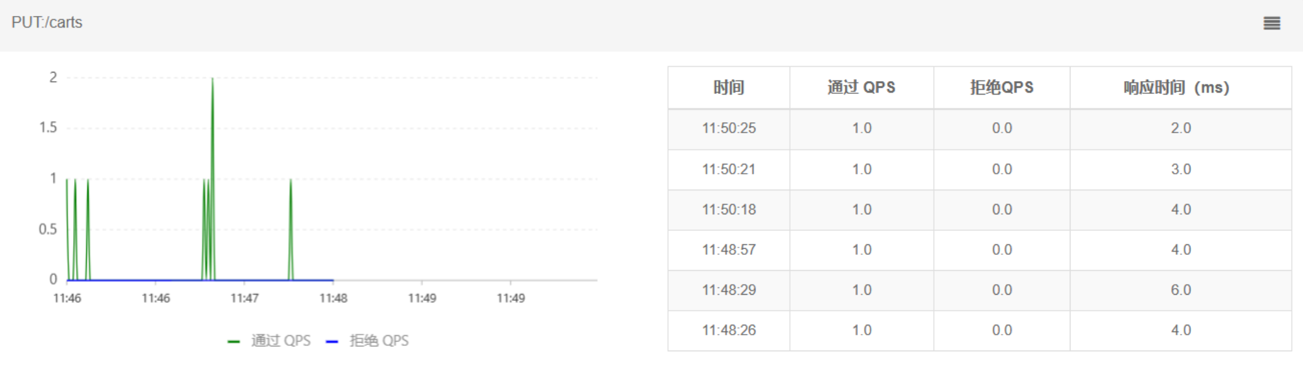Select the 11:48:26 time cell
The width and height of the screenshot is (1303, 377).
pos(729,330)
